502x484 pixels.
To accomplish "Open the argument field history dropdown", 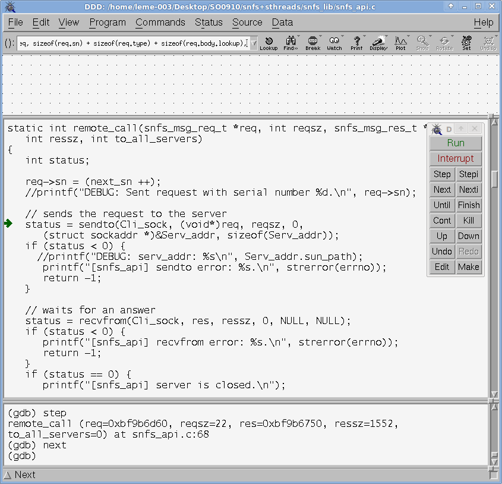I will tap(254, 43).
